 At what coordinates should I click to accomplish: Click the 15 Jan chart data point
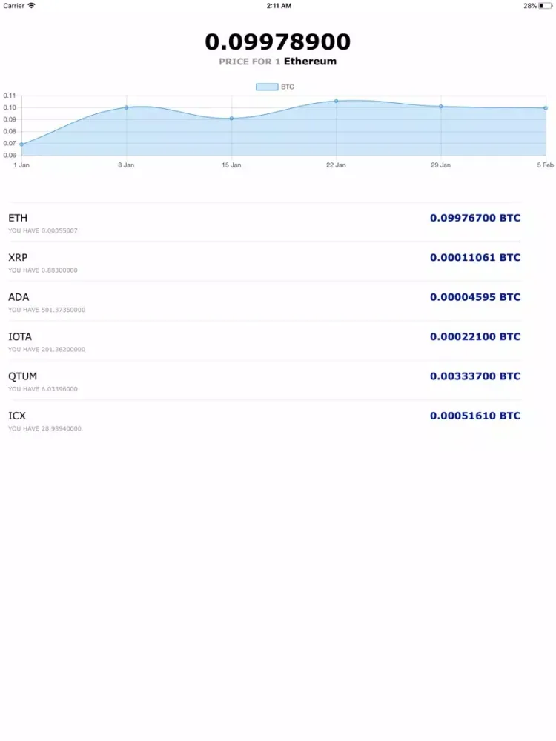(x=231, y=118)
